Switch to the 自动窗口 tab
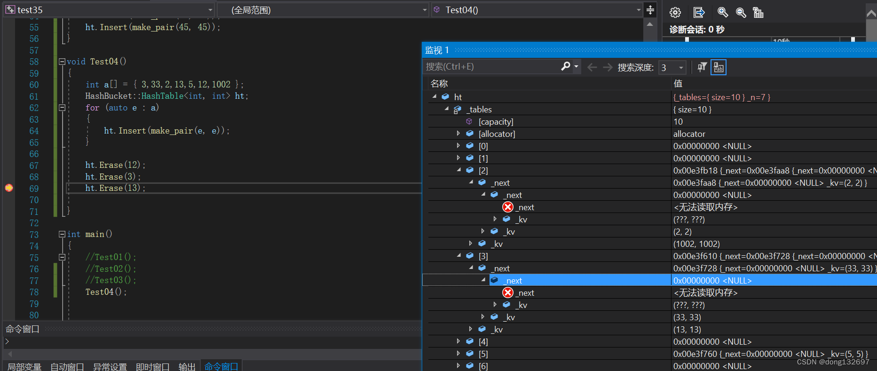Screen dimensions: 877x371 [x=67, y=366]
